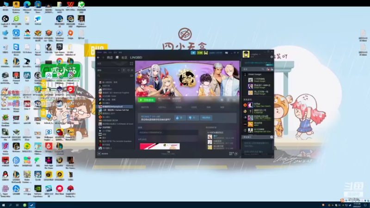Open Steam friends settings gear
This screenshot has height=208, width=370.
[x=271, y=57]
